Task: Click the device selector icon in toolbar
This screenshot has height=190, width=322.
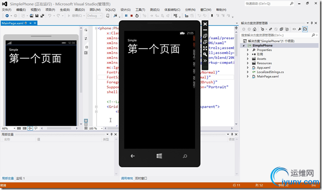Action: [107, 15]
